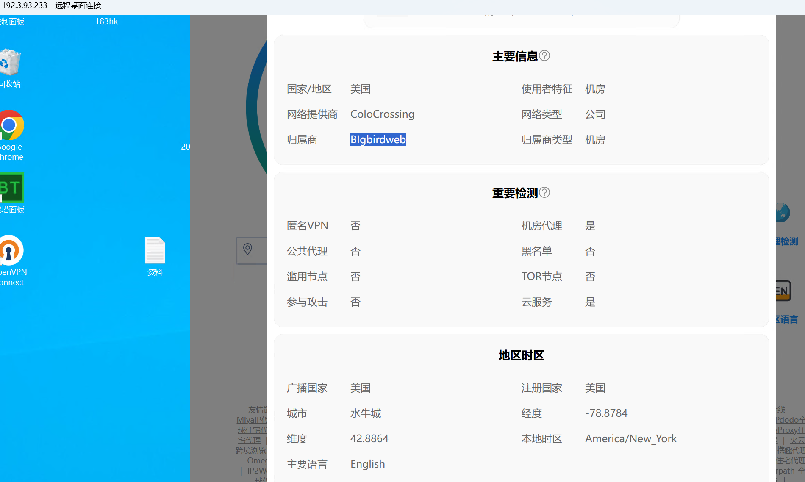
Task: Open the 跨境浏览 link
Action: pyautogui.click(x=252, y=450)
